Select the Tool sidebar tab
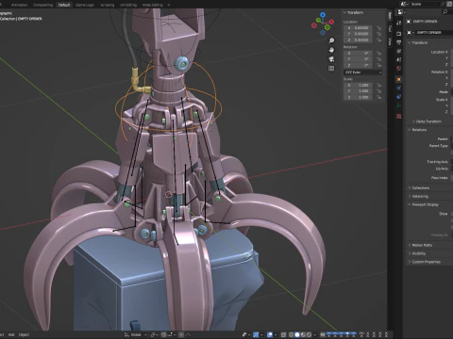Image resolution: width=453 pixels, height=339 pixels. click(x=390, y=28)
